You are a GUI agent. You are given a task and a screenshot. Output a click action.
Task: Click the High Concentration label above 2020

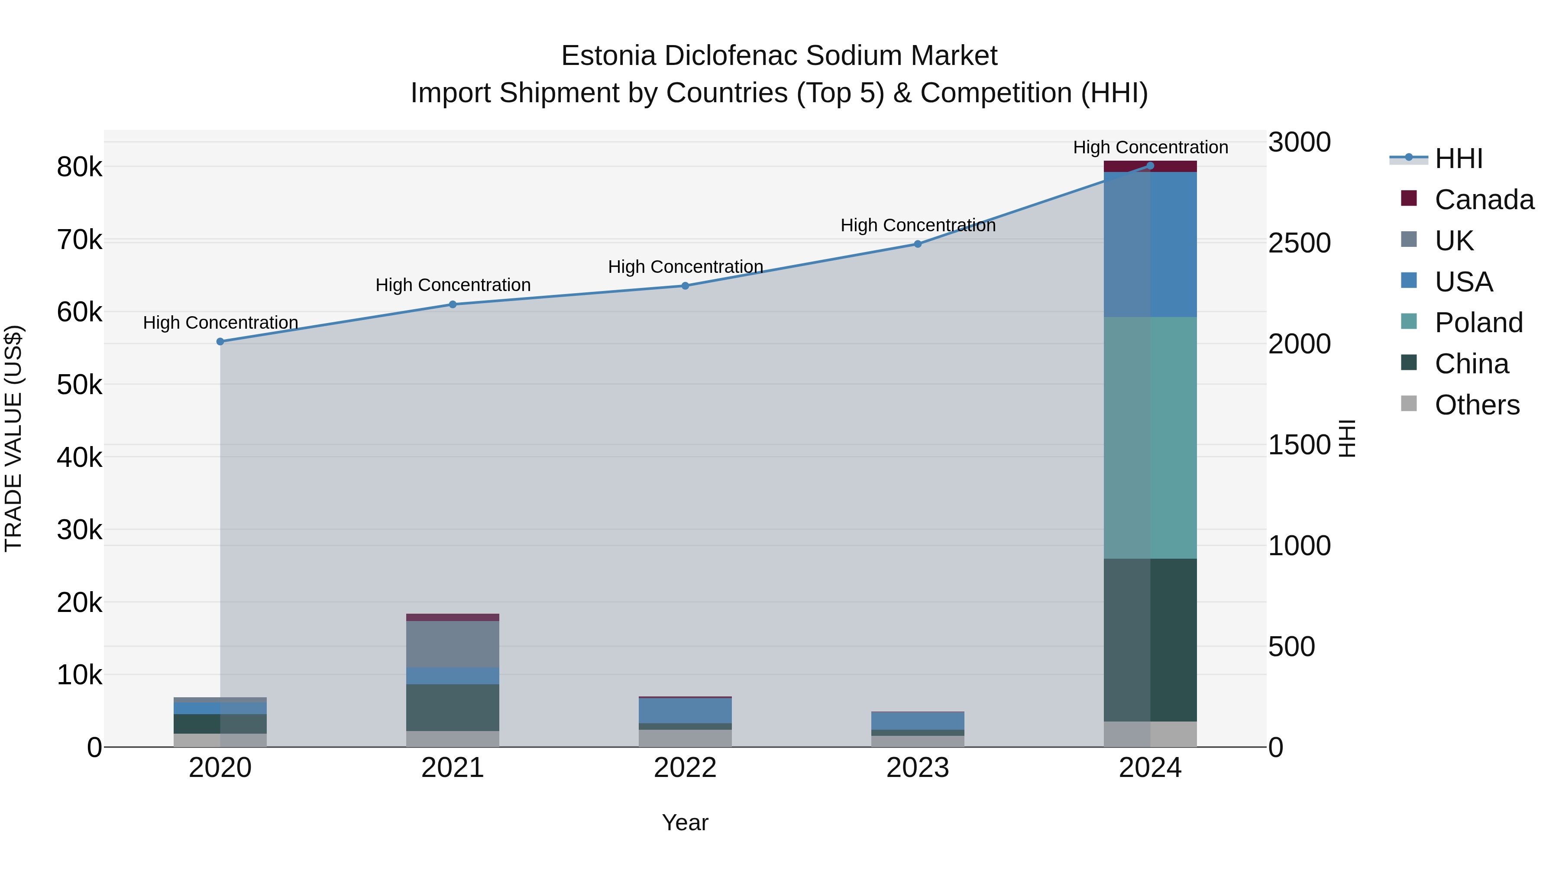click(x=220, y=323)
